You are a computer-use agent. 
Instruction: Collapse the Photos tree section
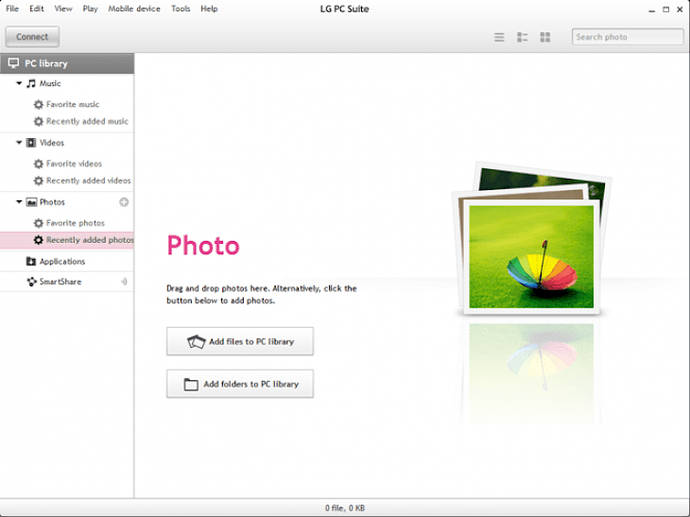(x=19, y=202)
